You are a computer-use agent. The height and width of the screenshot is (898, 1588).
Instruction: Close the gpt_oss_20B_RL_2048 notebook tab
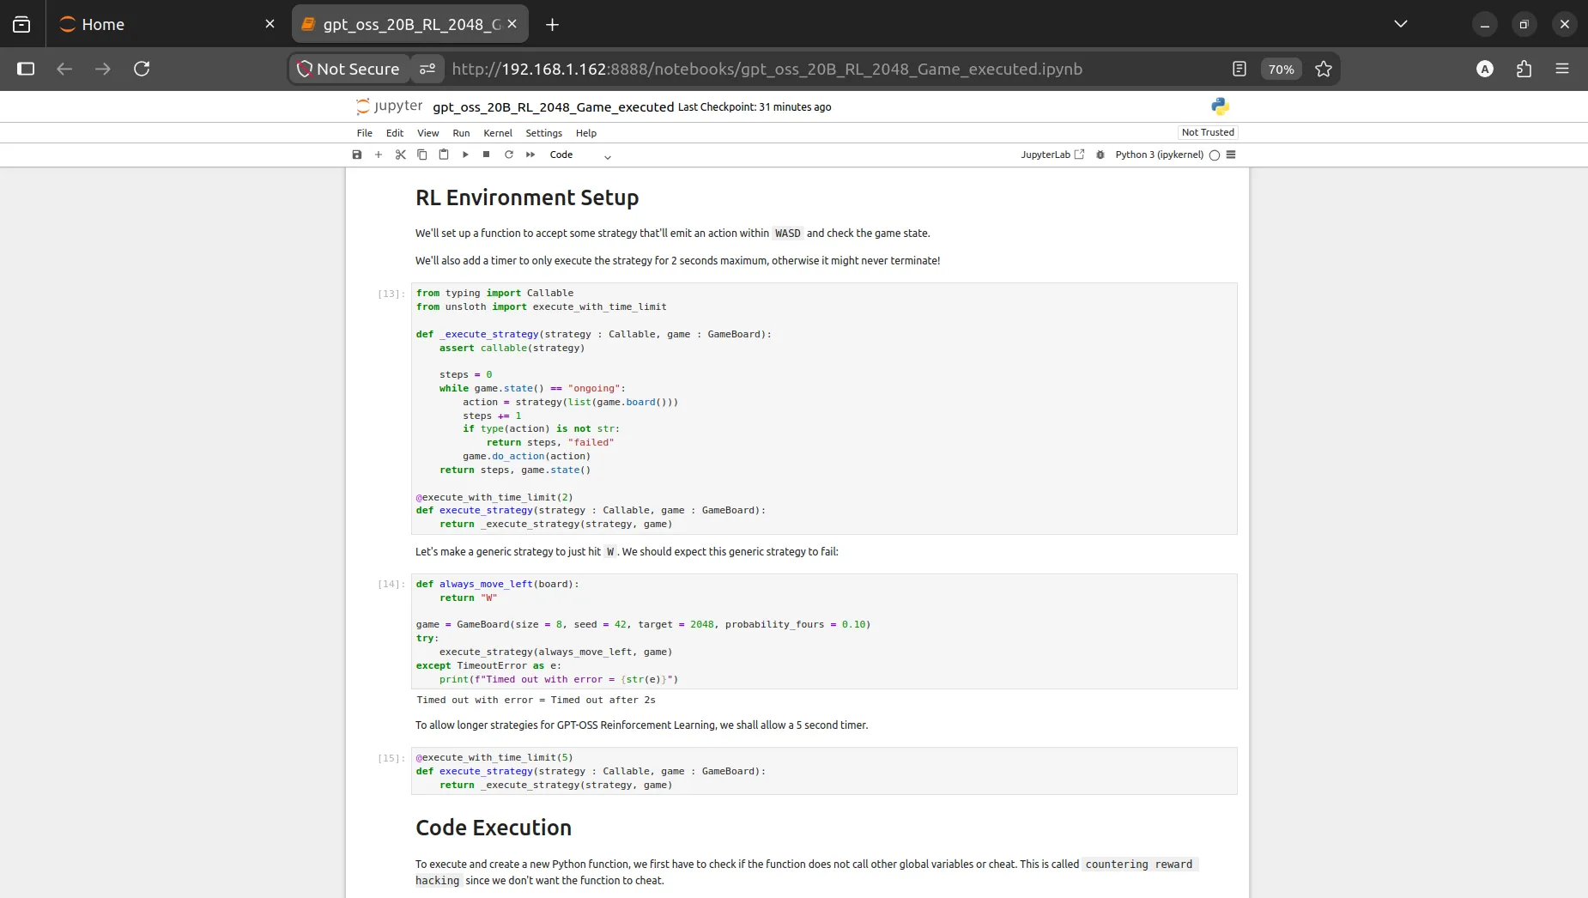(512, 24)
